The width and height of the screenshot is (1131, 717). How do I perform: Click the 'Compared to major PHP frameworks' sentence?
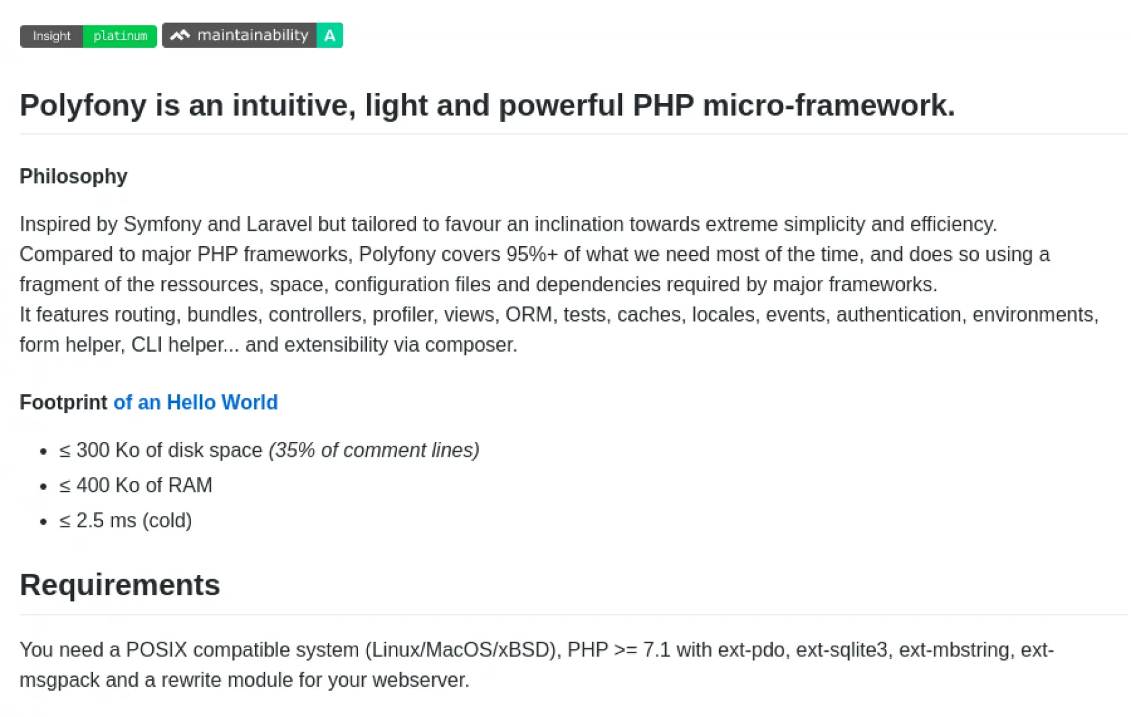coord(534,254)
